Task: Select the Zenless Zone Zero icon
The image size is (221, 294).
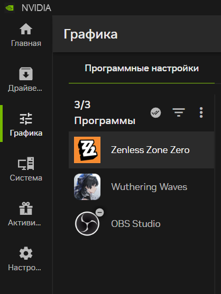Action: (x=87, y=150)
